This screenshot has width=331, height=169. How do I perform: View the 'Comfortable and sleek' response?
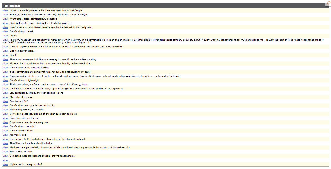(x=5, y=31)
